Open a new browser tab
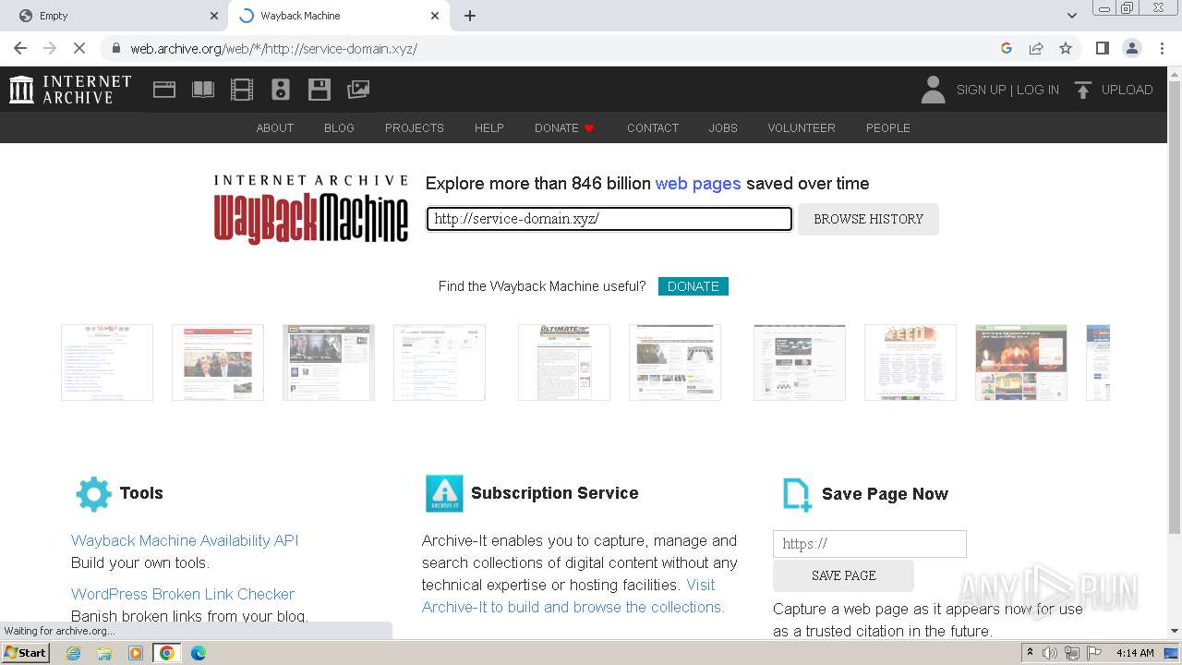Image resolution: width=1182 pixels, height=665 pixels. click(470, 16)
